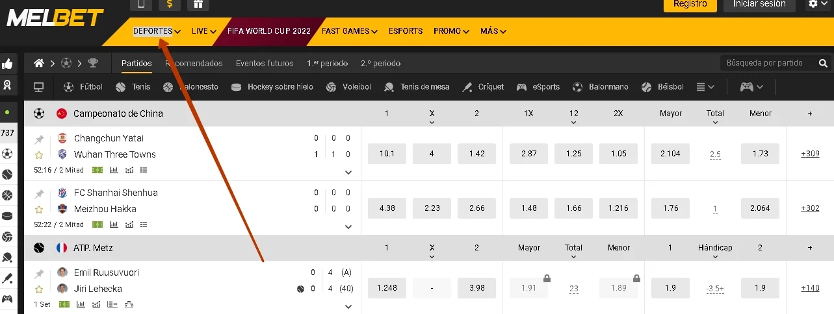Open +302 more markets link

tap(810, 208)
